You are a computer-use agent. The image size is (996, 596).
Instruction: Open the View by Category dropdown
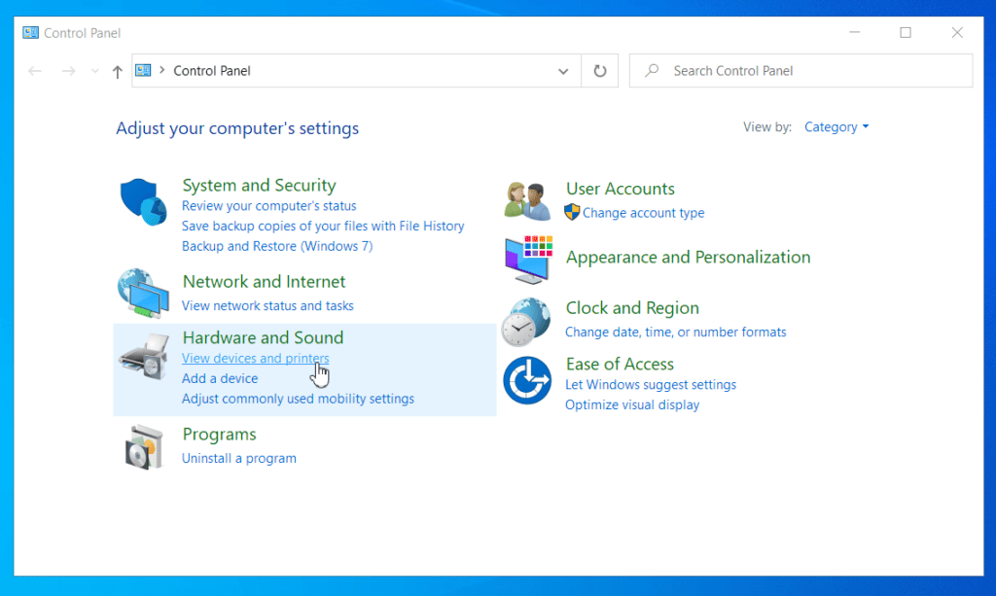(x=836, y=127)
